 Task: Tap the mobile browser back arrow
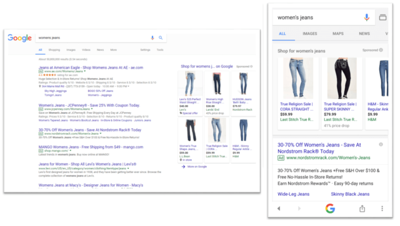point(279,208)
